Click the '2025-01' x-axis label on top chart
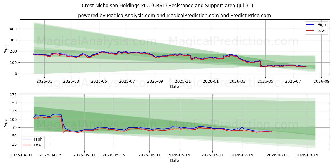Viewport: 335px width, 167px height. [x=45, y=81]
